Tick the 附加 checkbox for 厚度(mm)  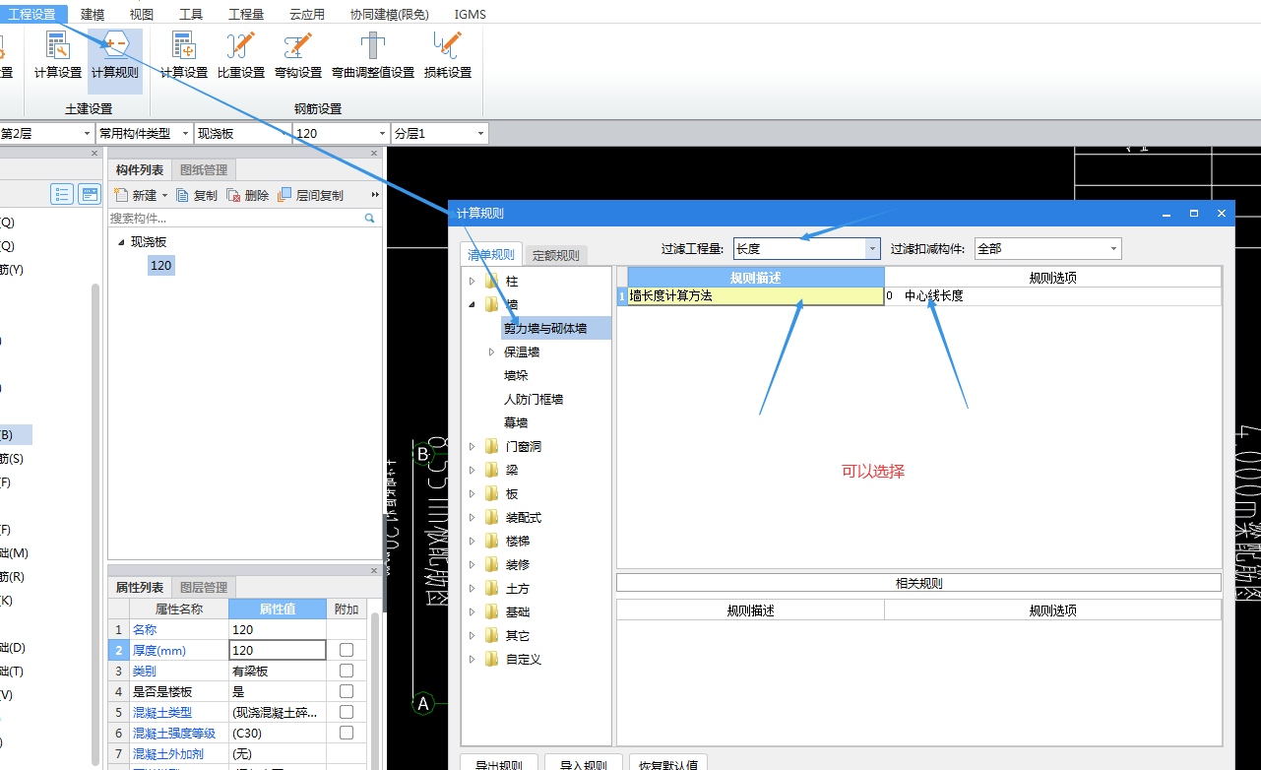347,650
